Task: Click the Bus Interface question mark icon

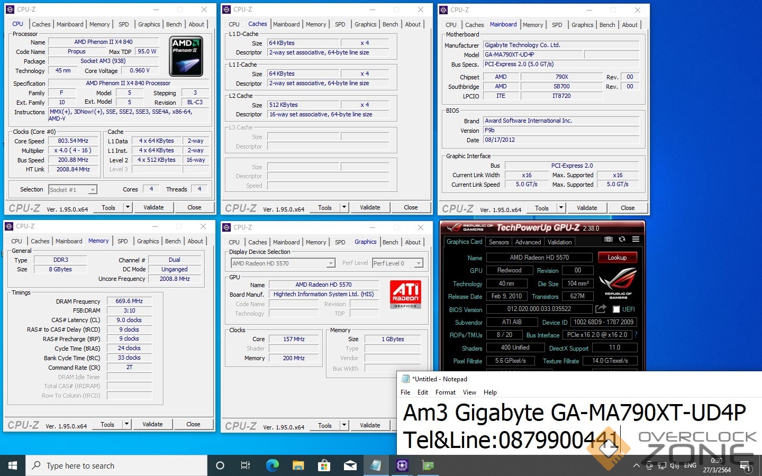Action: tap(636, 335)
